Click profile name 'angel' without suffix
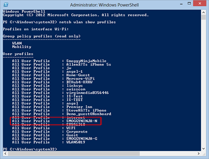 (x=72, y=103)
